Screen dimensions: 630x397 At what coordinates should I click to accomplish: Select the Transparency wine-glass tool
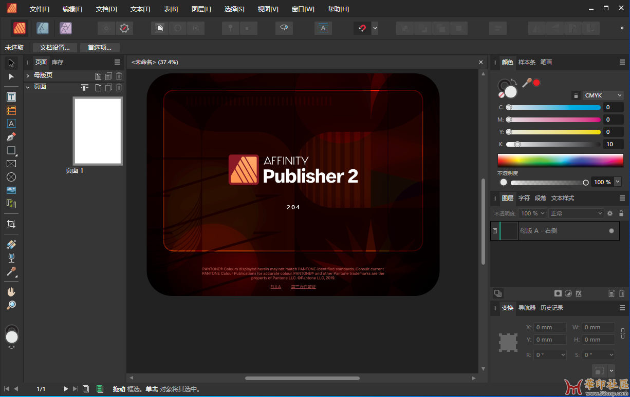tap(11, 258)
